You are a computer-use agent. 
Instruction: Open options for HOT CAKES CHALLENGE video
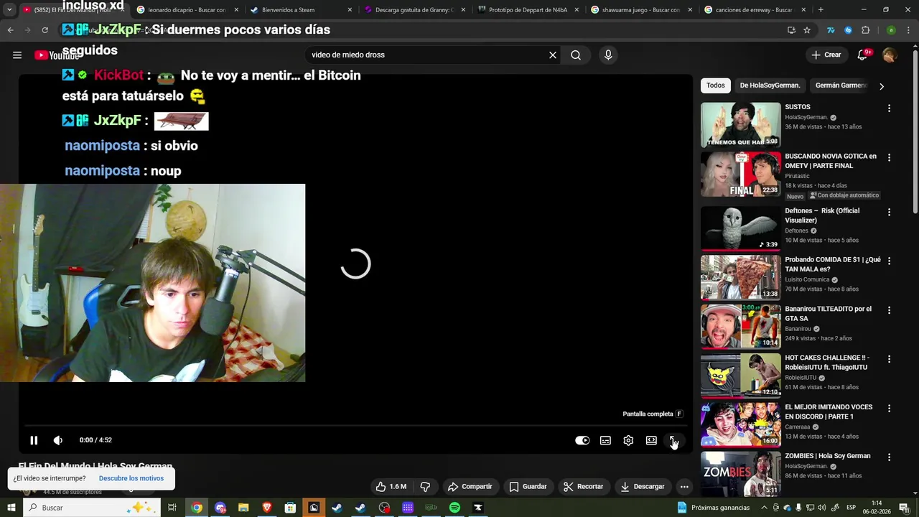[889, 359]
